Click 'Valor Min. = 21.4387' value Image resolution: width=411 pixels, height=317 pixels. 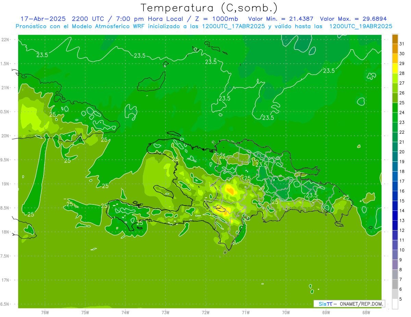pos(281,19)
